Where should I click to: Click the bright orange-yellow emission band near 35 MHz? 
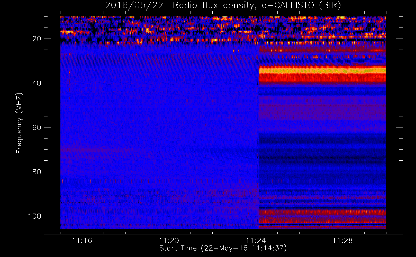[322, 70]
